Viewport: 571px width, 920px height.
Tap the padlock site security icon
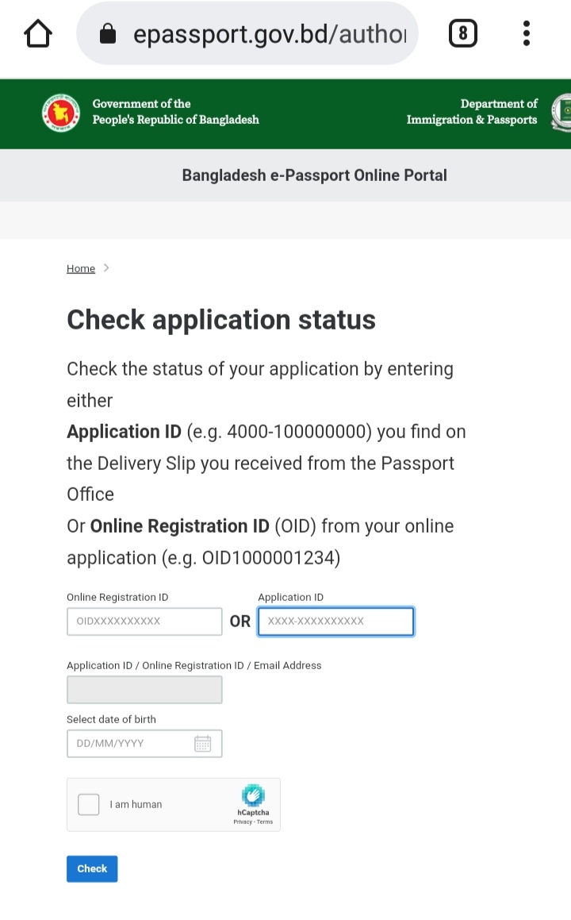click(x=108, y=34)
